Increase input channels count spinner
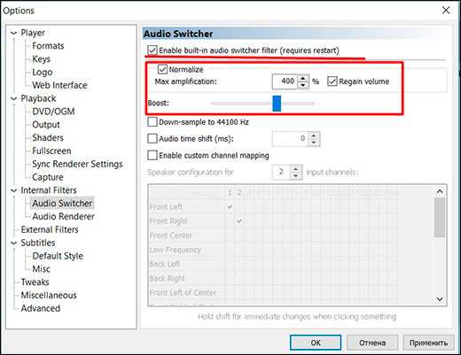The height and width of the screenshot is (355, 461). 296,169
